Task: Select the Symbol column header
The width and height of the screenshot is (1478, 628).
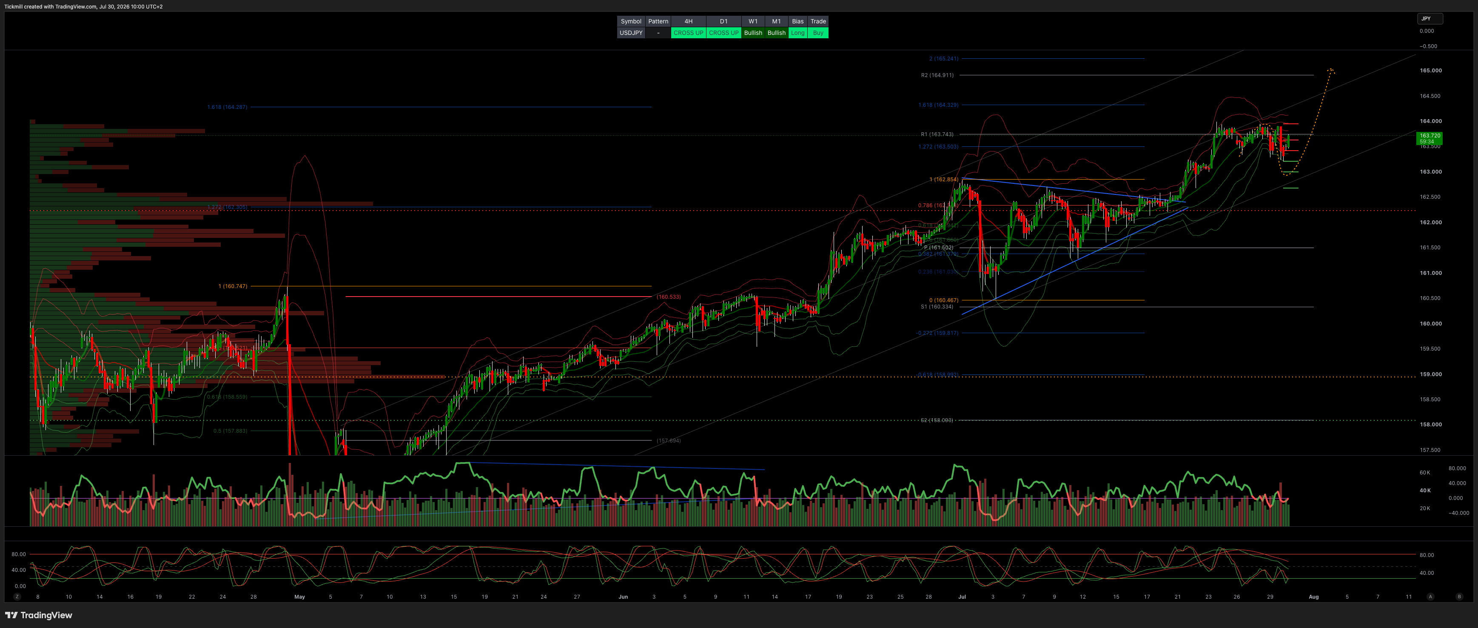Action: (631, 21)
